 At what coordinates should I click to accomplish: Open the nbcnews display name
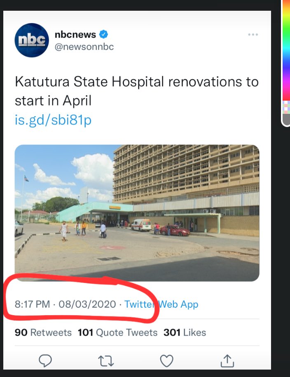75,34
